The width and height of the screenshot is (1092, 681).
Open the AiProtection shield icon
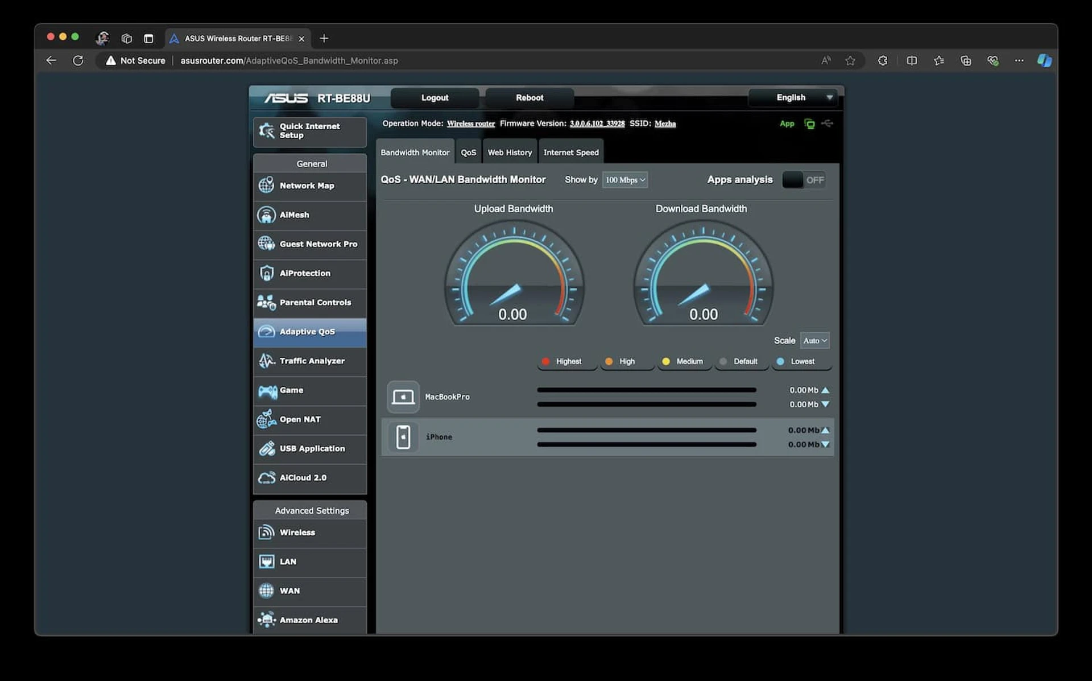[266, 273]
